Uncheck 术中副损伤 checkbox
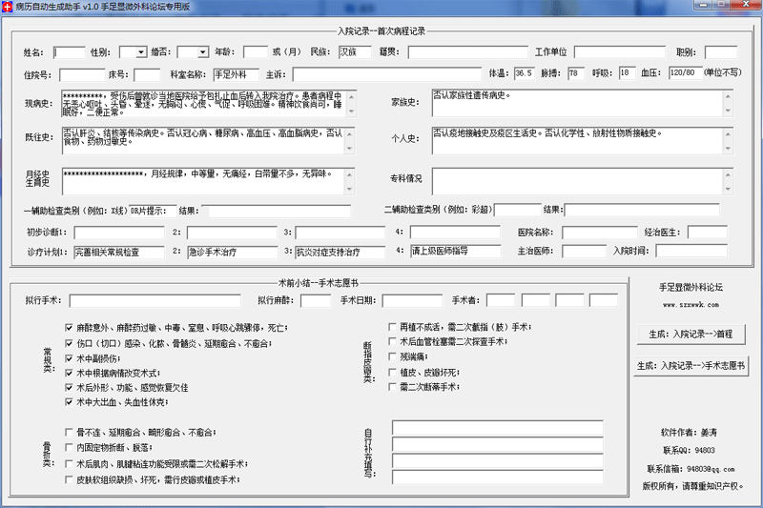This screenshot has height=508, width=763. [x=69, y=358]
